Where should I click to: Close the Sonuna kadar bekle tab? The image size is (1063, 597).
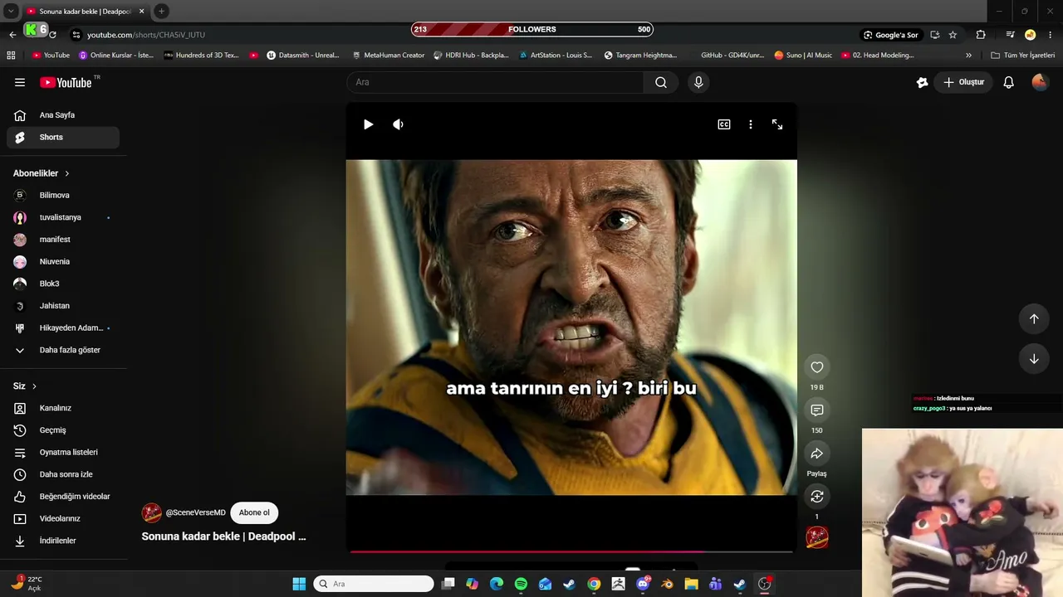click(x=141, y=12)
